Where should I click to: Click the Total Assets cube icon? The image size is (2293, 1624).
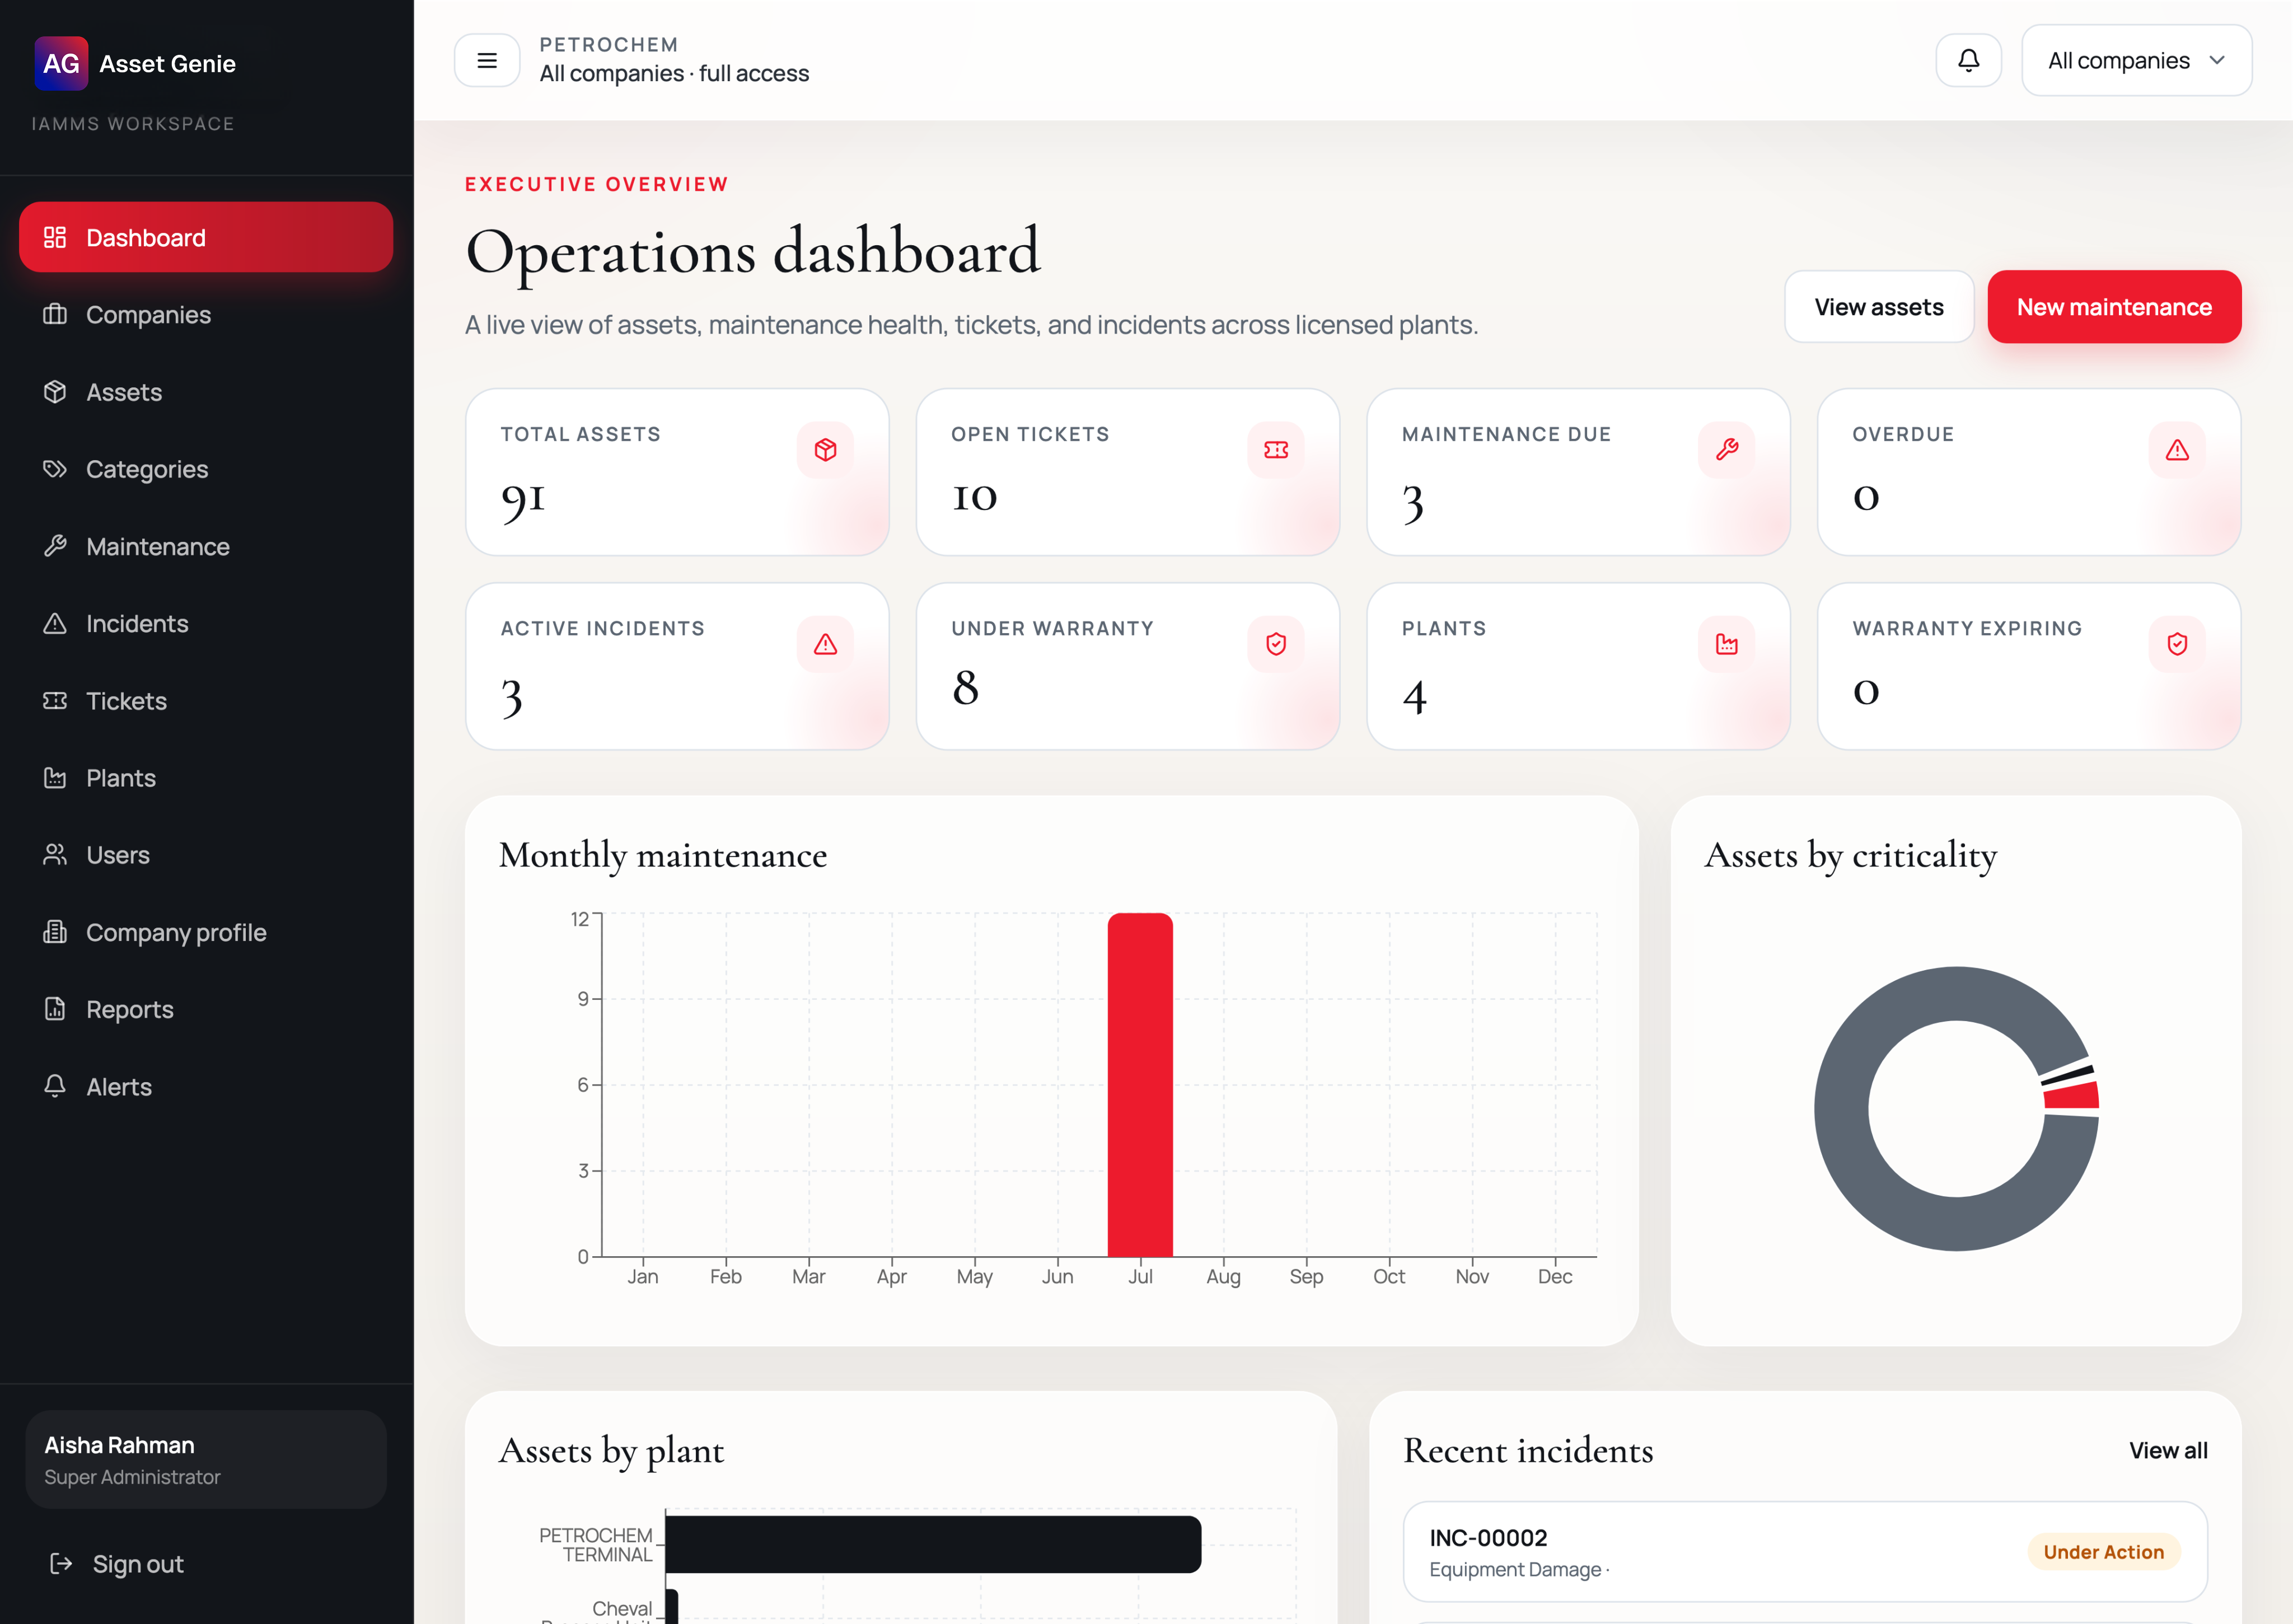pyautogui.click(x=825, y=450)
